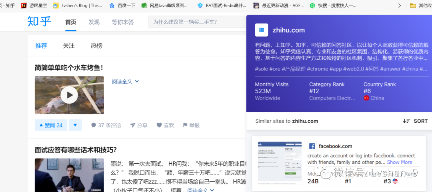Go to the 等你来答 tab
Viewport: 432px width, 192px height.
123,22
